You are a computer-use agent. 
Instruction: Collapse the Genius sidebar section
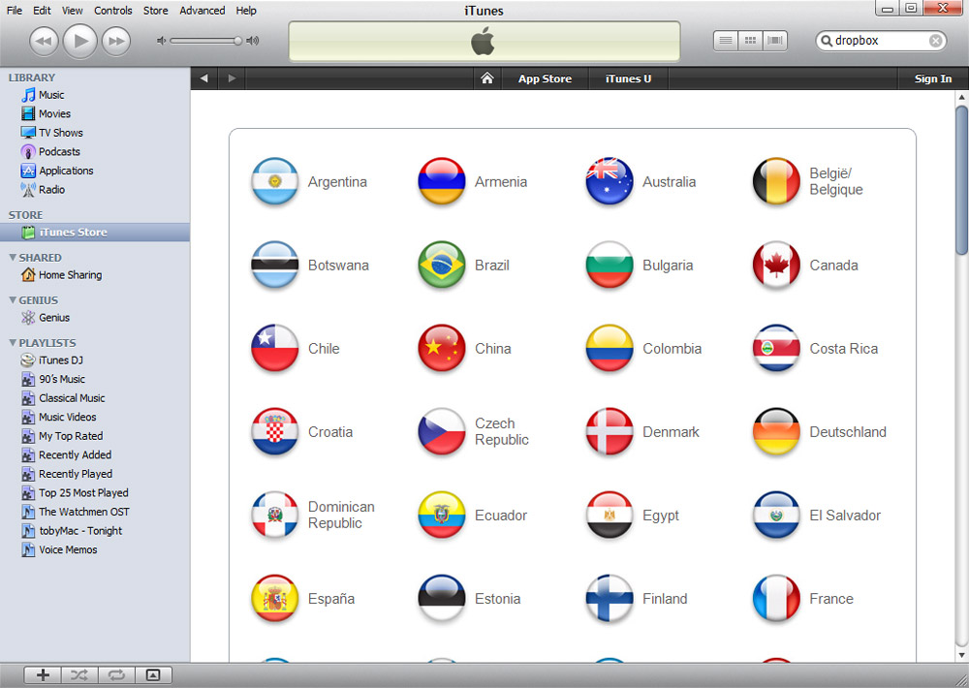(13, 300)
